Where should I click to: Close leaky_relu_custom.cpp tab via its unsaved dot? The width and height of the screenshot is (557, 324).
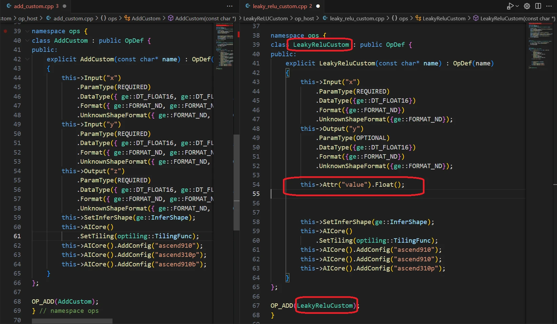point(318,6)
